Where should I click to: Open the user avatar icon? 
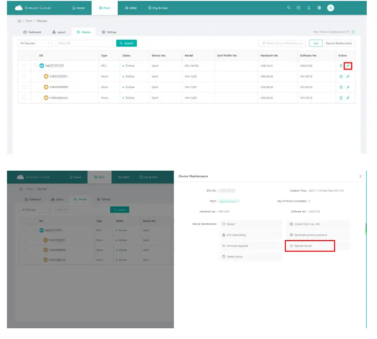click(x=330, y=8)
